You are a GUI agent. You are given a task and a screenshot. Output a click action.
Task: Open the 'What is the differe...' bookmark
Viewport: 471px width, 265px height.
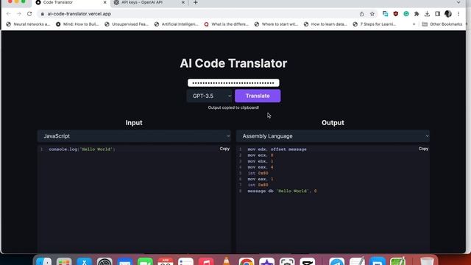pyautogui.click(x=227, y=24)
